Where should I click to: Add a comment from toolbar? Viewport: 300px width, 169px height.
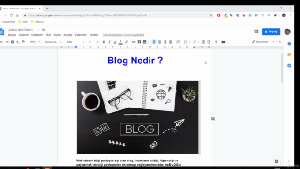[139, 42]
